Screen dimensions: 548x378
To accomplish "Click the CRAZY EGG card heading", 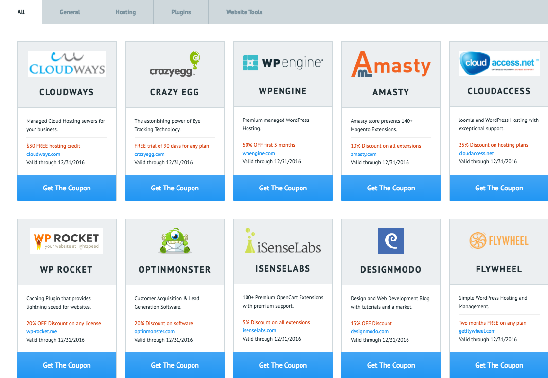I will (175, 92).
